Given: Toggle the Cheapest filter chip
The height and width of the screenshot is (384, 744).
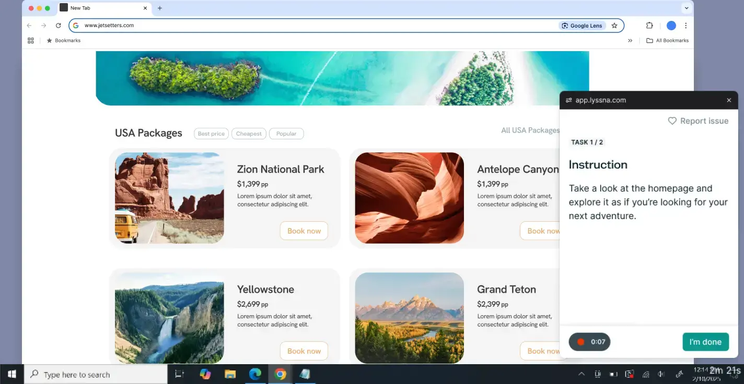Looking at the screenshot, I should click(x=249, y=134).
